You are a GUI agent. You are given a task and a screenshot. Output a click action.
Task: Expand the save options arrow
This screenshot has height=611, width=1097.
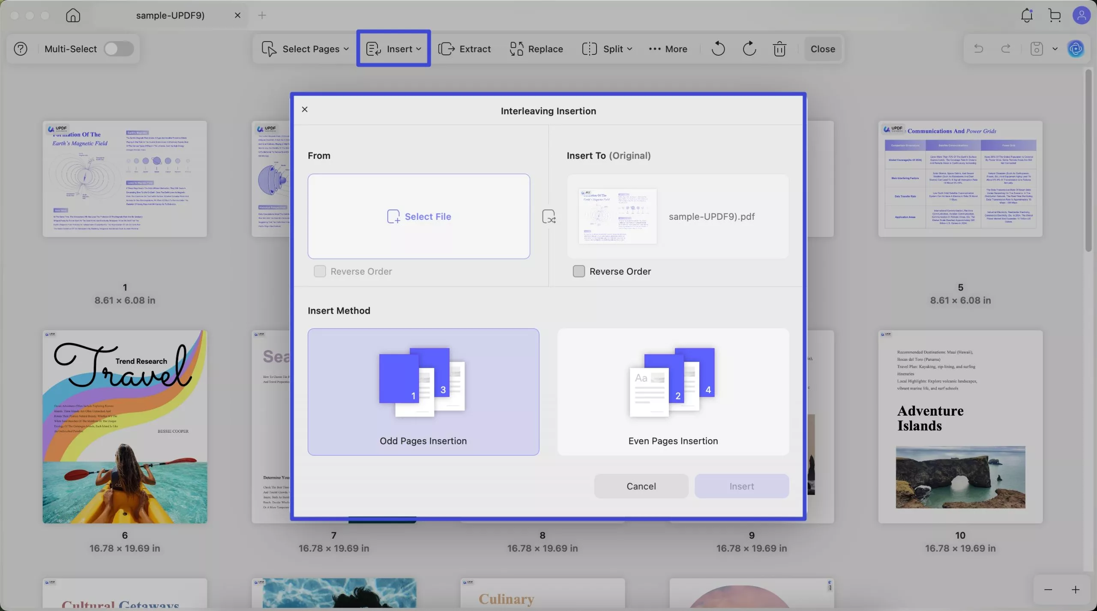pyautogui.click(x=1055, y=49)
